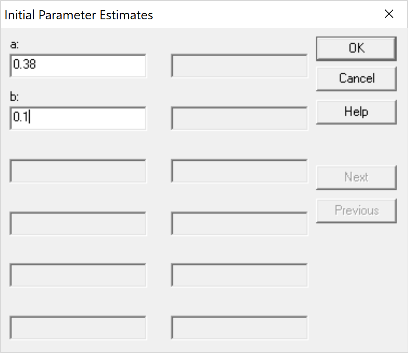The height and width of the screenshot is (353, 408).
Task: Focus the parameter a input containing 0.38
Action: [78, 65]
